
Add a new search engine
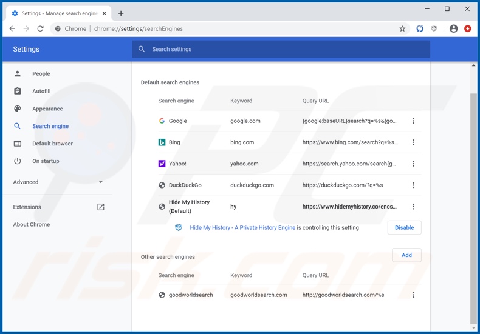406,255
